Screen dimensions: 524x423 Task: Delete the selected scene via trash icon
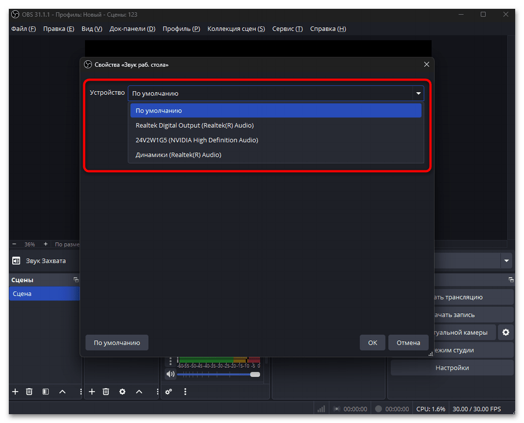tap(29, 392)
